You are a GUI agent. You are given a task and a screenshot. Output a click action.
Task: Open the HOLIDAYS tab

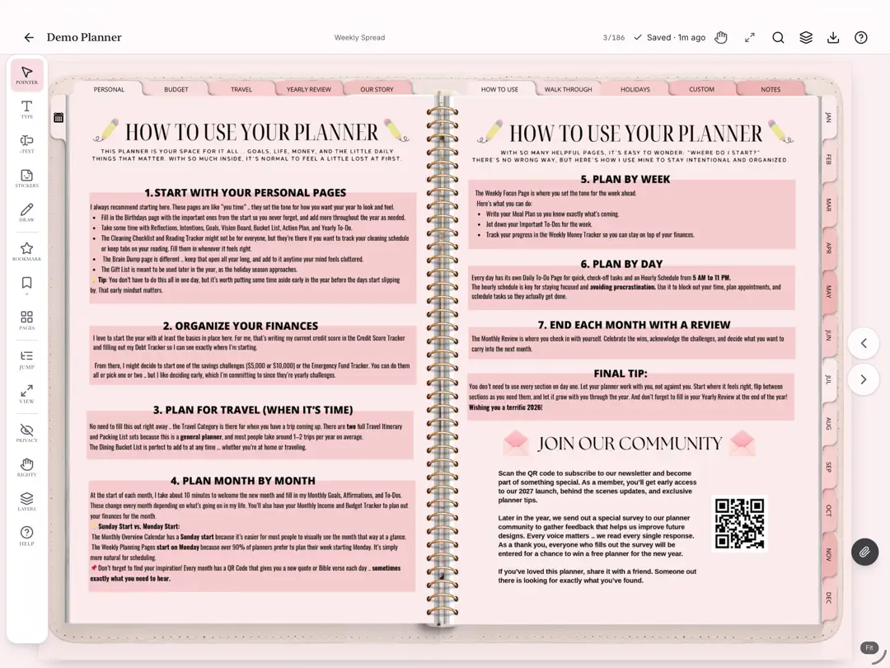[635, 89]
